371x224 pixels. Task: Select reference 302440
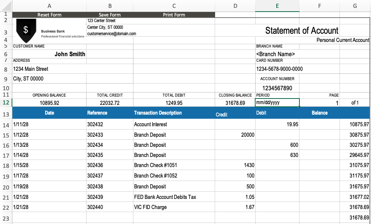pos(110,207)
